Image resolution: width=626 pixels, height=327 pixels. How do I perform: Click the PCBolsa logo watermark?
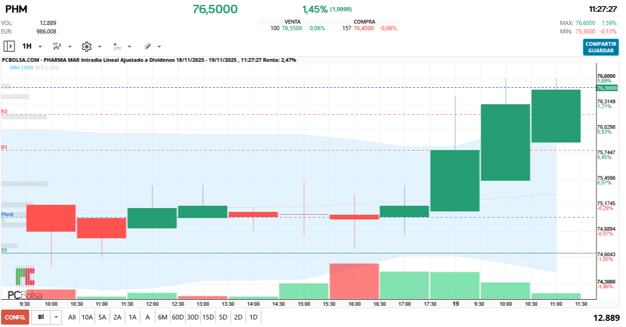(x=25, y=283)
